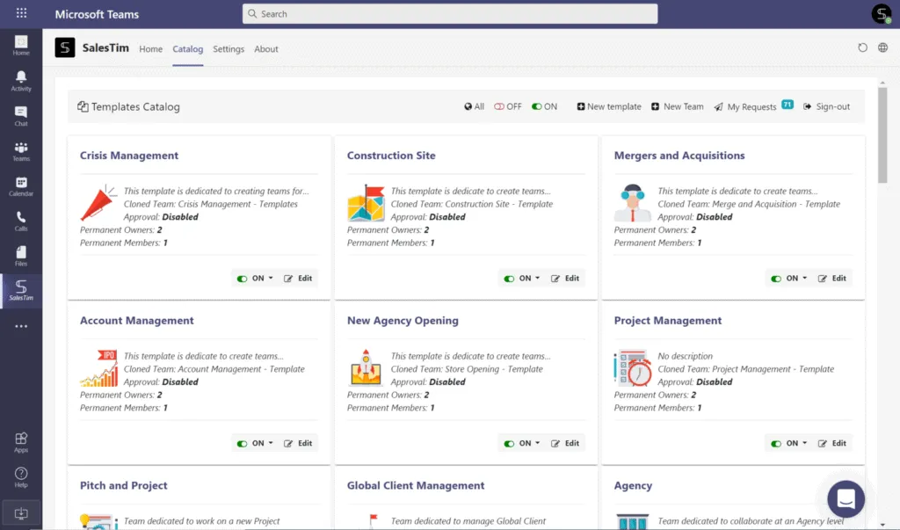Edit the Mergers and Acquisitions template
The width and height of the screenshot is (900, 530).
click(x=832, y=279)
